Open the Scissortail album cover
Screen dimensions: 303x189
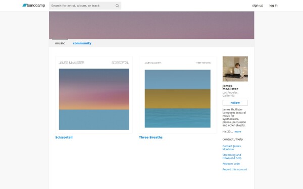94,95
